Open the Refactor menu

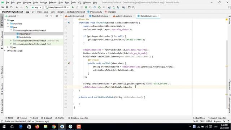pos(53,3)
